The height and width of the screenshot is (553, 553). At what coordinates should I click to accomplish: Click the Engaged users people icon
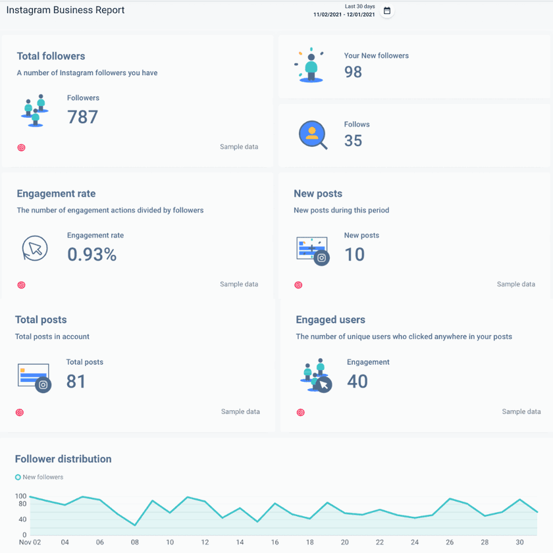[x=315, y=375]
